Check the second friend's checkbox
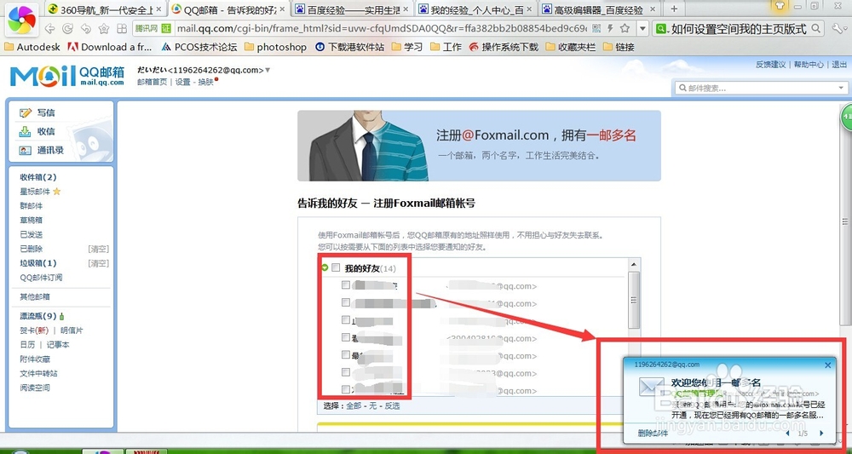This screenshot has height=454, width=852. 346,302
